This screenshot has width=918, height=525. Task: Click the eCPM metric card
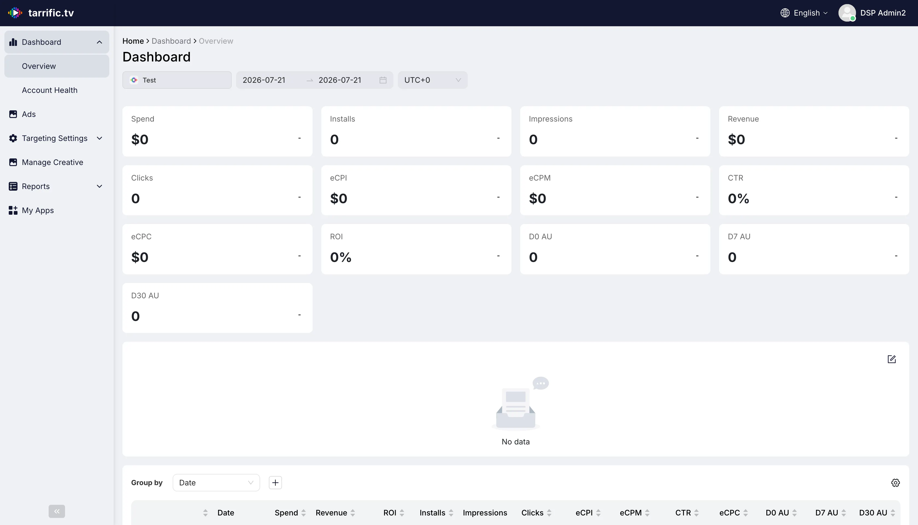point(615,190)
